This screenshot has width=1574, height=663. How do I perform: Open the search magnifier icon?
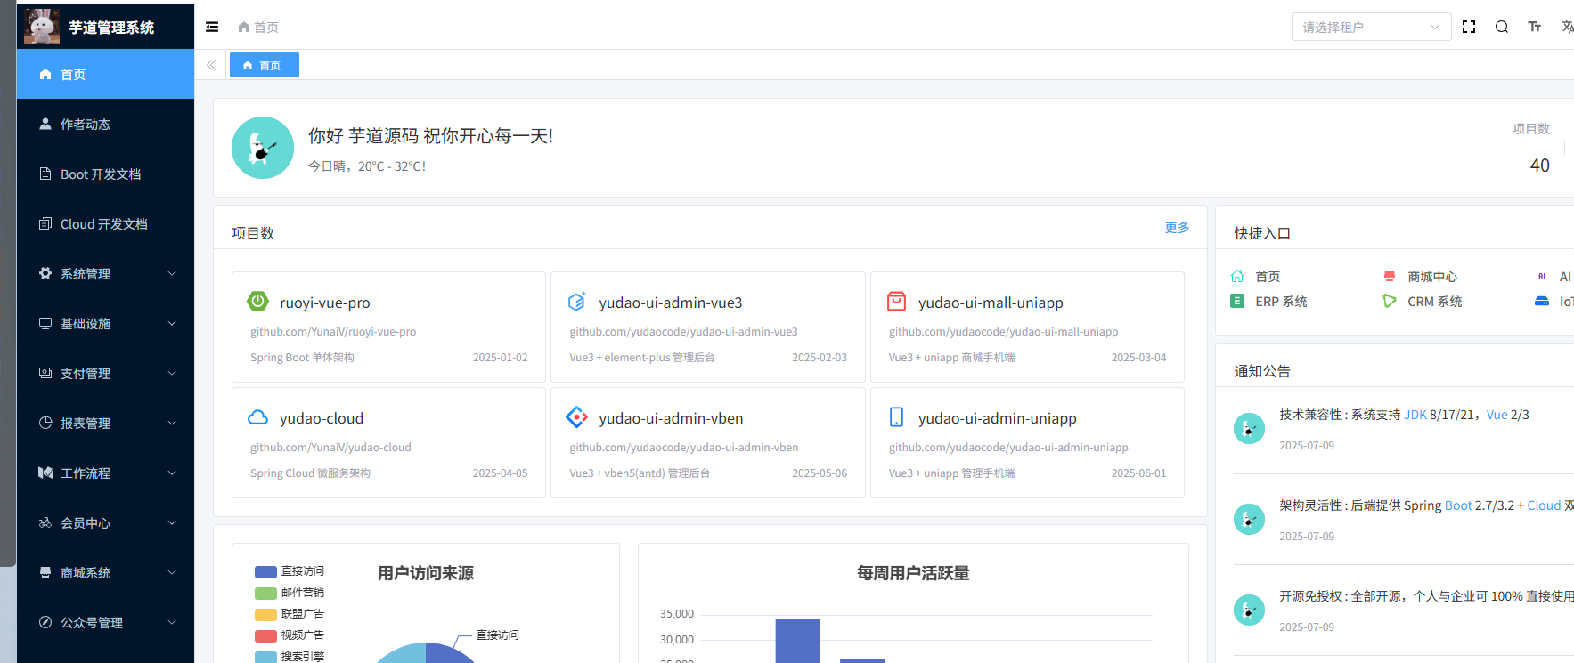pos(1502,27)
